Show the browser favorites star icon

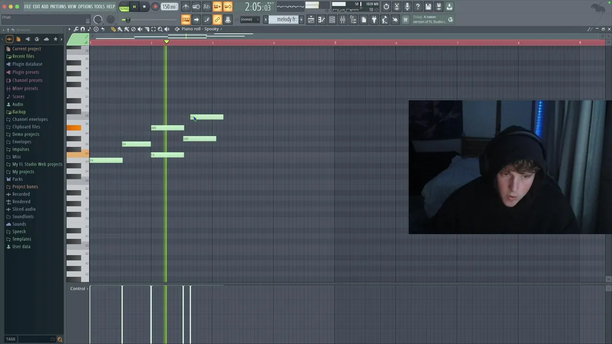pyautogui.click(x=55, y=39)
